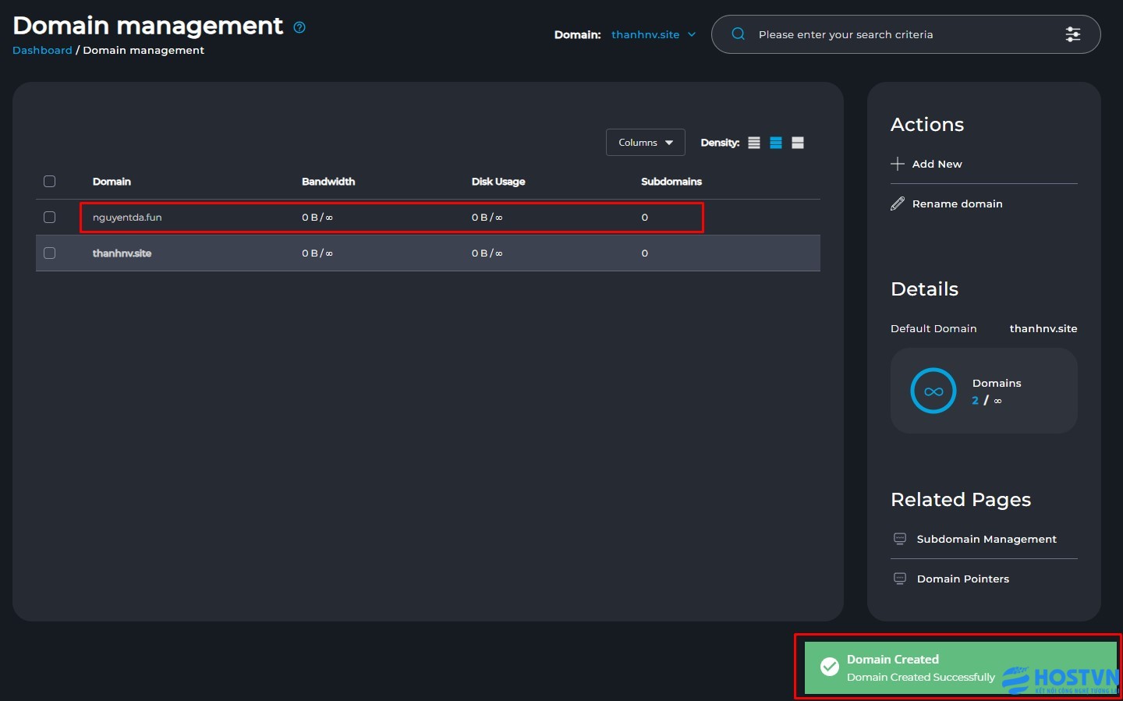Screen dimensions: 1123x701
Task: Click Add New action
Action: coord(937,164)
